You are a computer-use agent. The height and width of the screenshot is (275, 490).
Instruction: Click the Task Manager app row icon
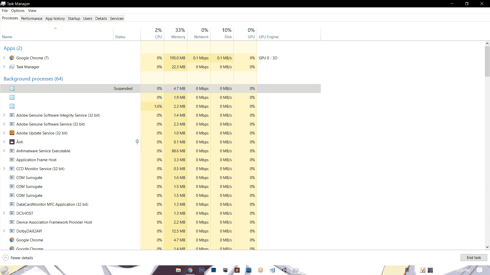tap(12, 67)
